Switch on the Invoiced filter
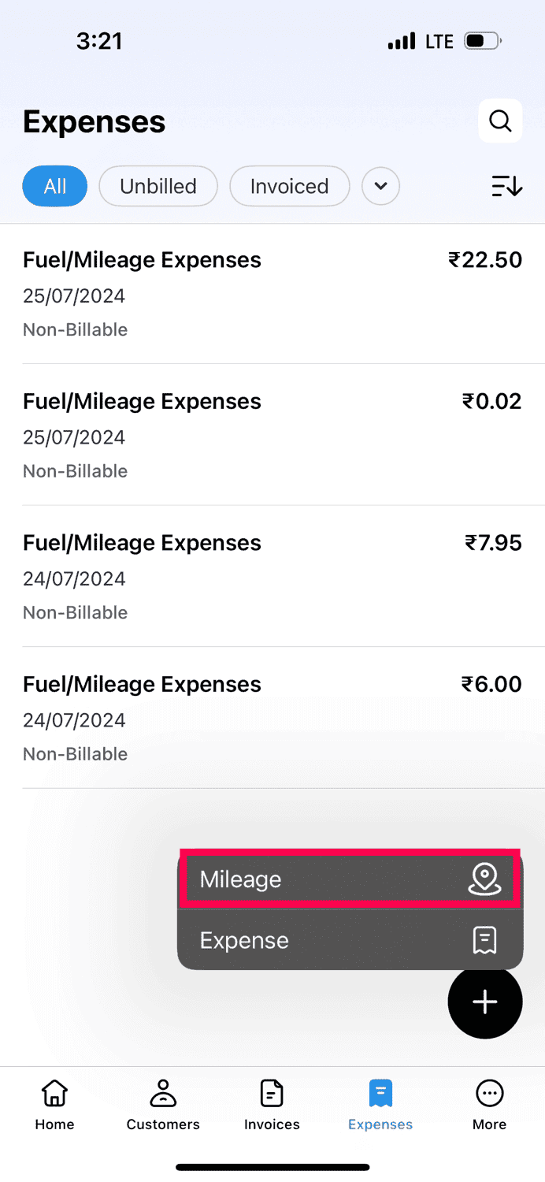Image resolution: width=545 pixels, height=1182 pixels. click(x=289, y=186)
